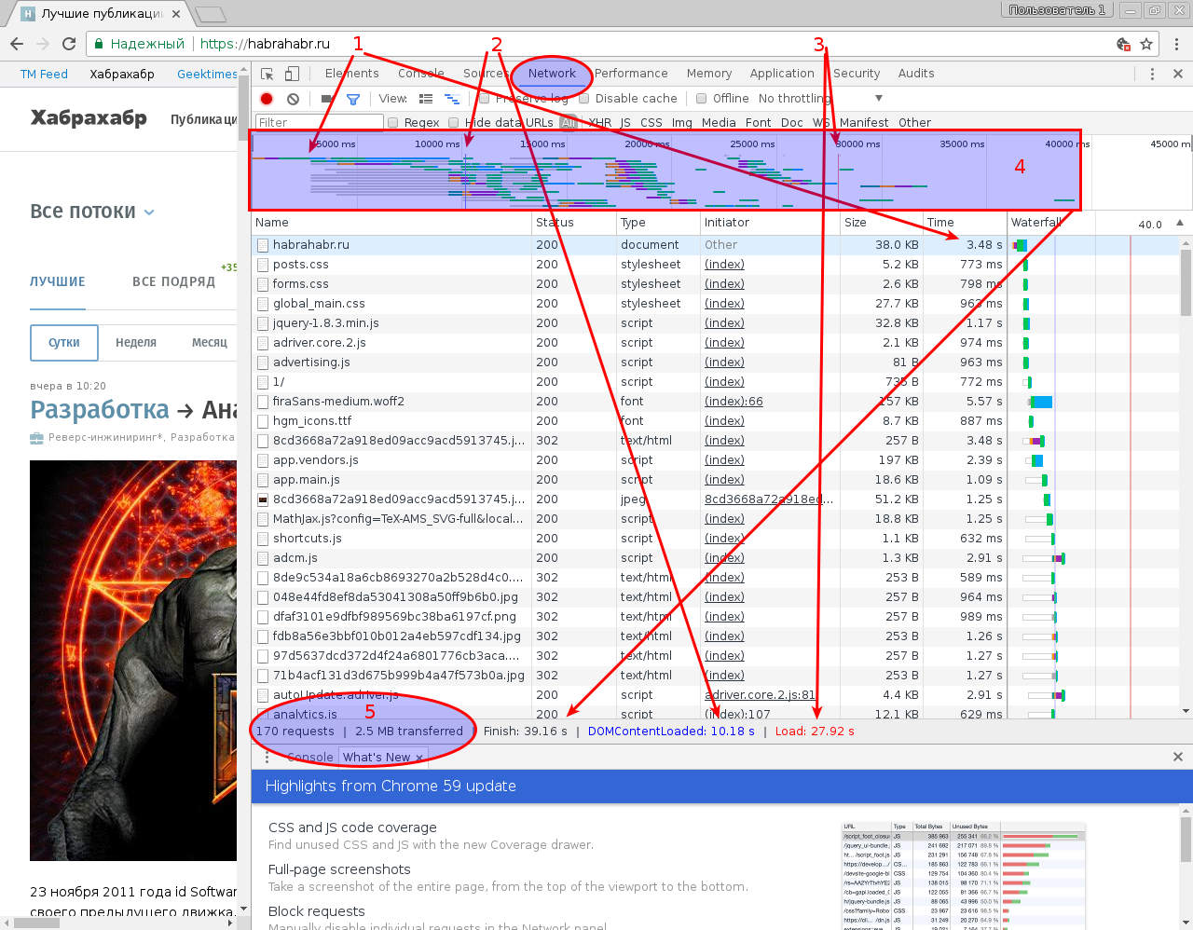The image size is (1193, 930).
Task: Open the Geektimes link
Action: point(207,75)
